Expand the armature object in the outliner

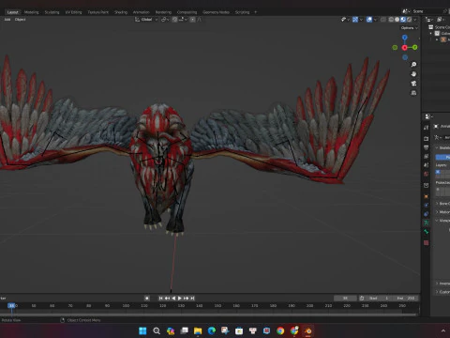click(437, 39)
